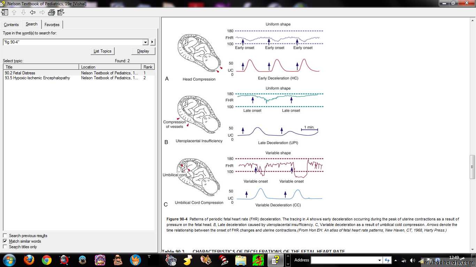Open Windows Explorer folder in taskbar
Image resolution: width=476 pixels, height=267 pixels.
click(241, 260)
